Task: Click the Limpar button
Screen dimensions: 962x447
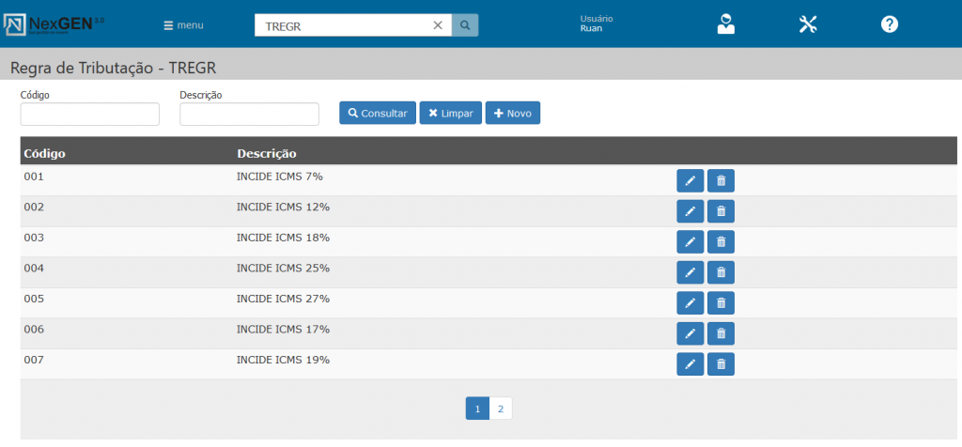Action: click(x=450, y=113)
